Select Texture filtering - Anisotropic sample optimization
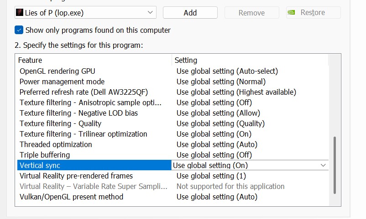366x219 pixels. point(90,102)
